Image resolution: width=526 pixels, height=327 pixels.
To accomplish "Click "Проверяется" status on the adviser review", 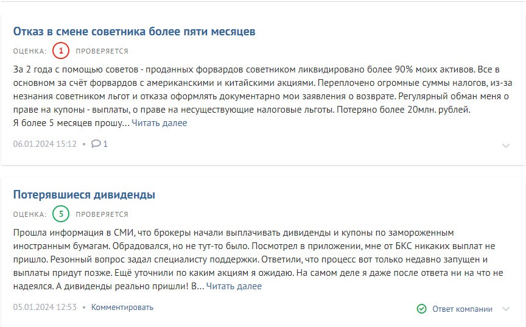I will [x=102, y=51].
